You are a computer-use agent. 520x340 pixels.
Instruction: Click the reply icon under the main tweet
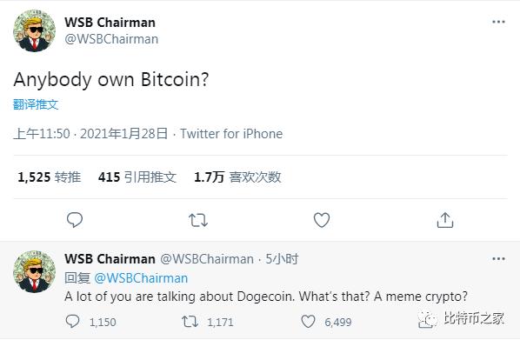pyautogui.click(x=75, y=220)
